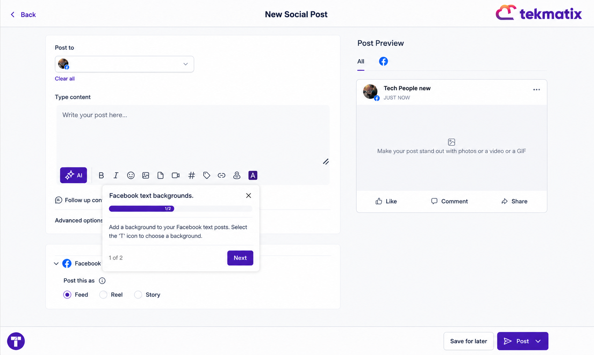The width and height of the screenshot is (594, 355).
Task: Click the Clear all link
Action: point(65,79)
